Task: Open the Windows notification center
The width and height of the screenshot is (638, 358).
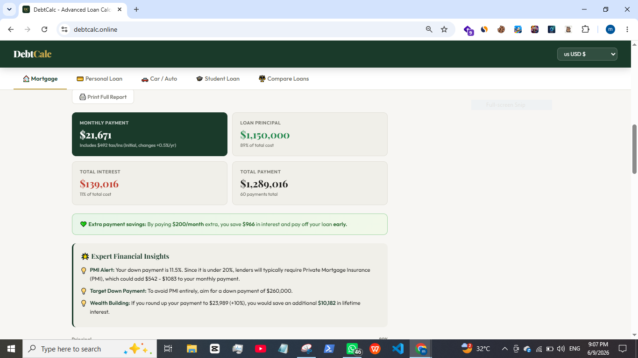Action: point(623,349)
